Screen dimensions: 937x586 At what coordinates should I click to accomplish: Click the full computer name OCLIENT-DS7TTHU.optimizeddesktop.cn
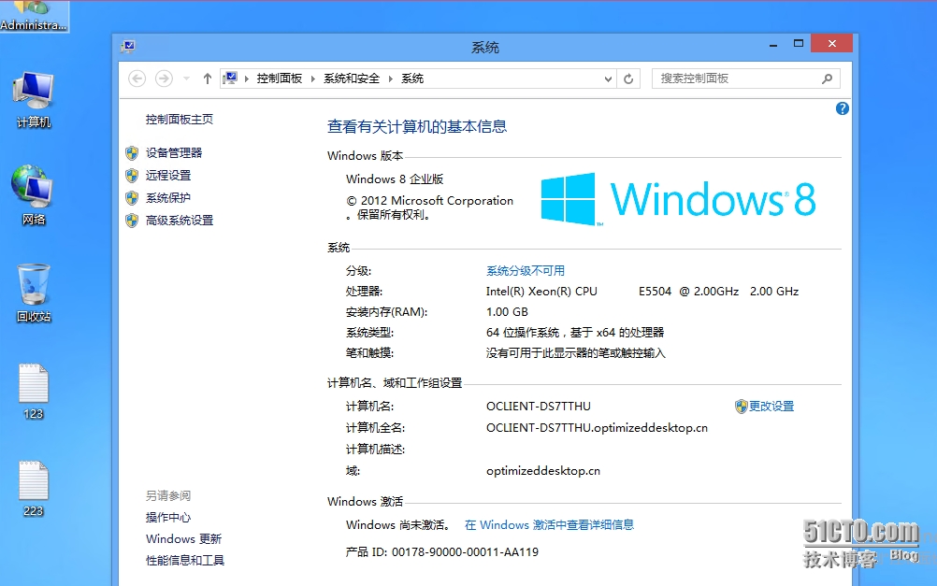597,428
